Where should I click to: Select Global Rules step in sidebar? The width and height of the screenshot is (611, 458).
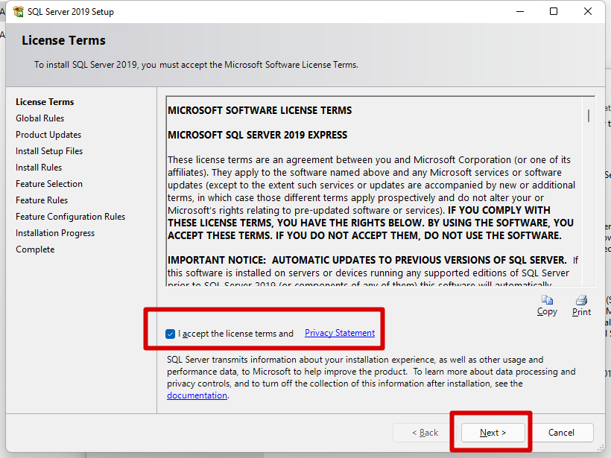click(39, 118)
